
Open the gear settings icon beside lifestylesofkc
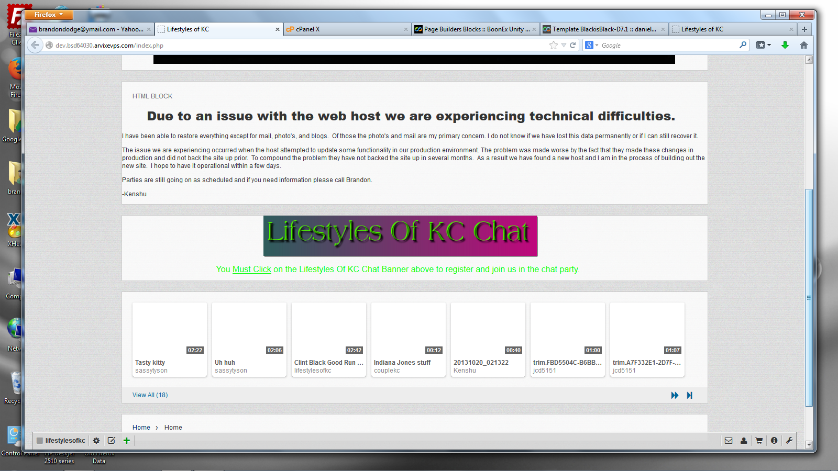pyautogui.click(x=96, y=441)
